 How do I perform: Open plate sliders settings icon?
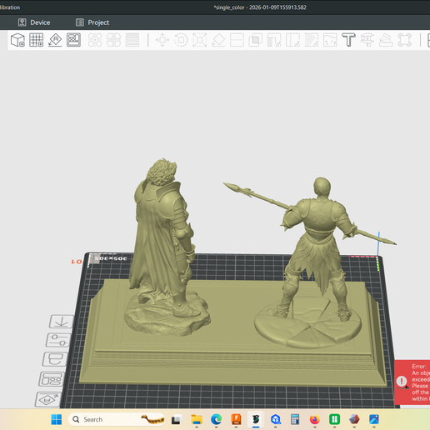point(58,340)
